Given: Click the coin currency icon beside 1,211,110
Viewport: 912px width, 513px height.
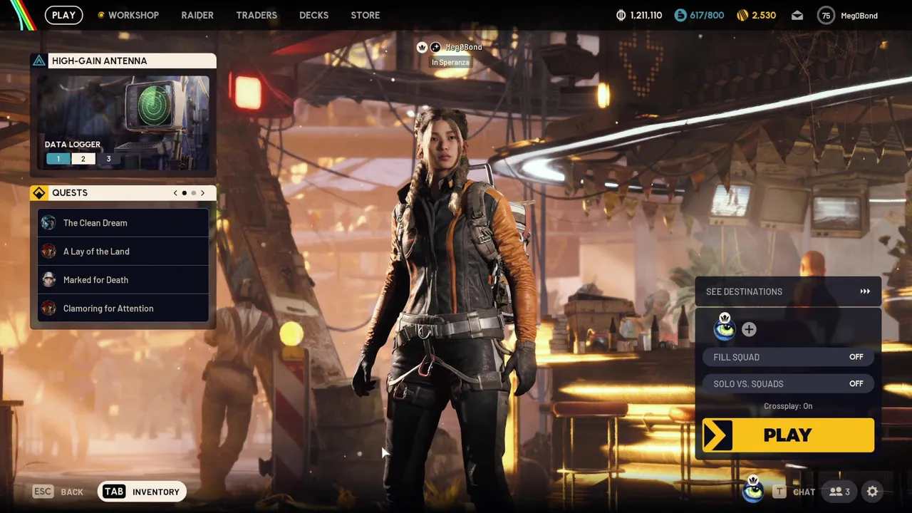Looking at the screenshot, I should pos(621,15).
